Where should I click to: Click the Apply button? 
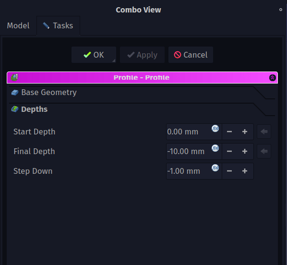tap(142, 55)
